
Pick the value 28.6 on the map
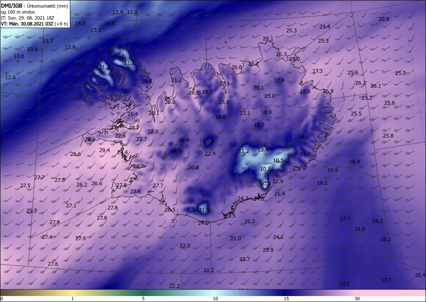click(75, 154)
